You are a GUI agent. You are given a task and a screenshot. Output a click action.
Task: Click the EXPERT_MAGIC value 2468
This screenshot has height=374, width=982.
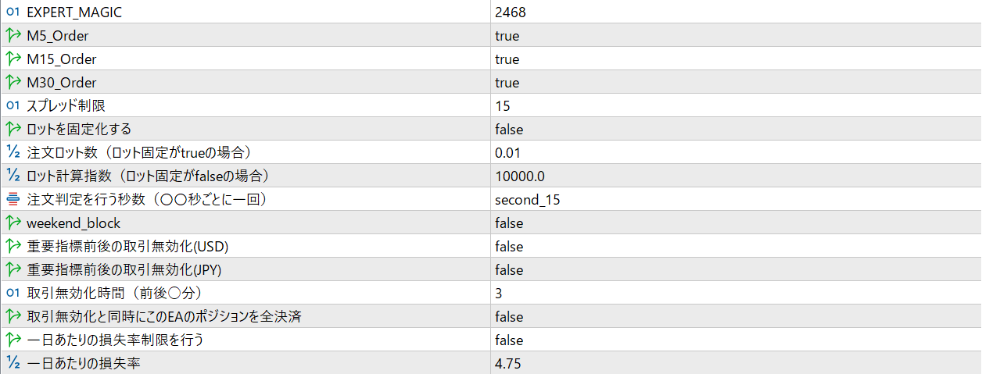510,12
